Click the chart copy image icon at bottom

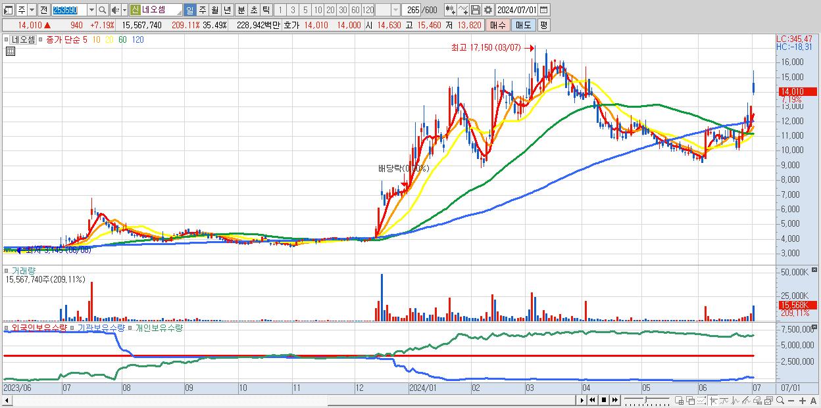click(x=769, y=400)
